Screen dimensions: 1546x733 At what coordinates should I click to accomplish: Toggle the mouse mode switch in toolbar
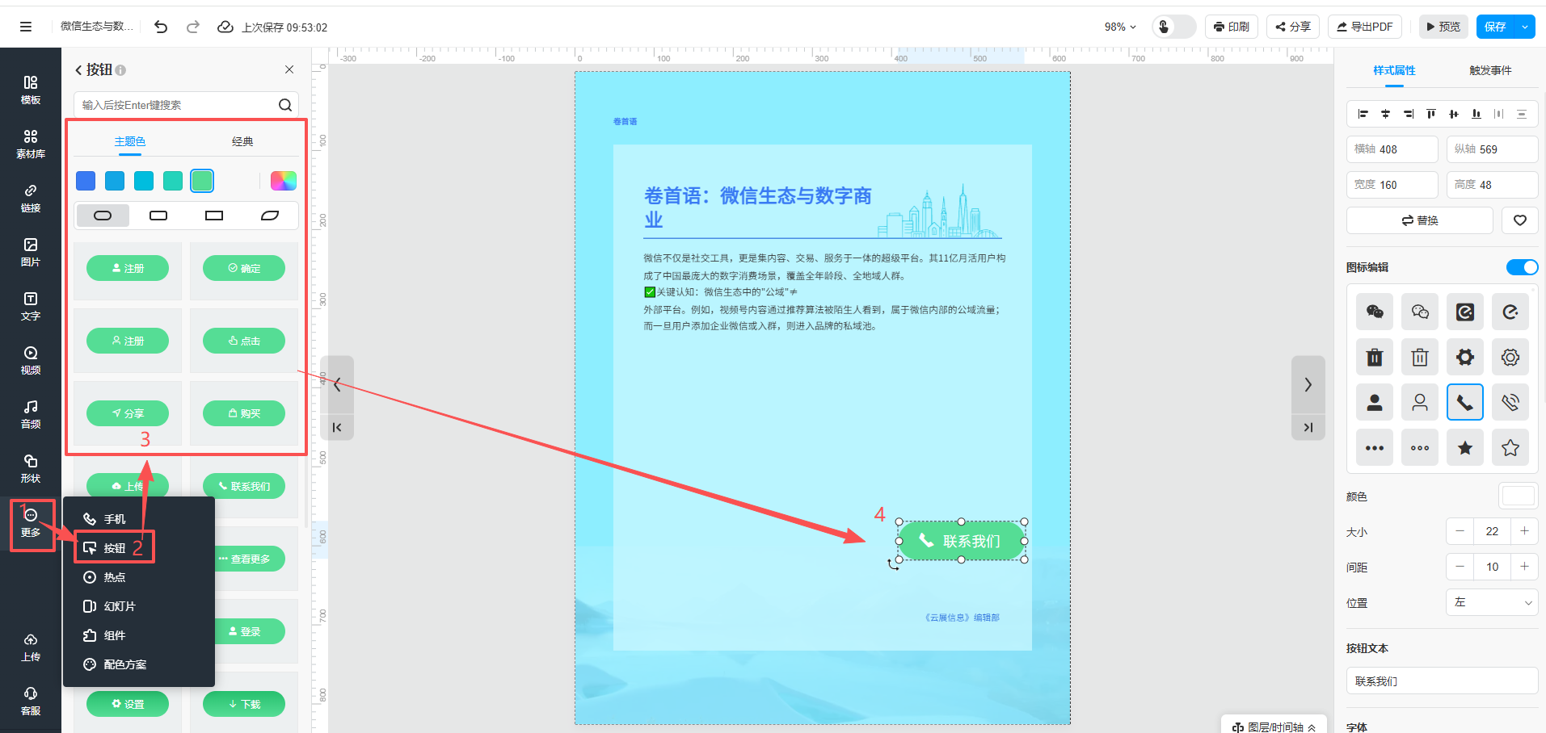[1173, 27]
